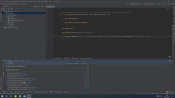Open Dynamic Program Analysis tool window
175x98 pixels.
(41, 92)
